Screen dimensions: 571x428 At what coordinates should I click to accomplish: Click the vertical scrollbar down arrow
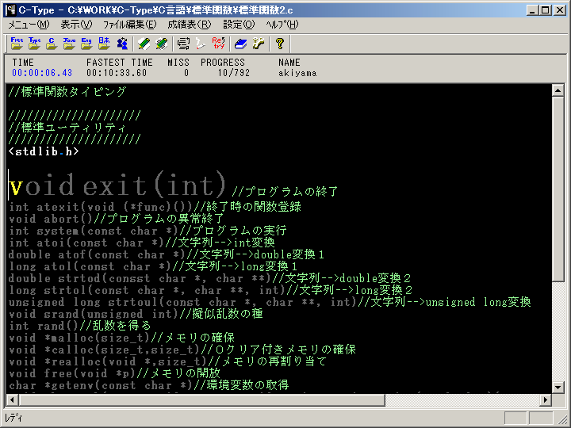(x=558, y=387)
